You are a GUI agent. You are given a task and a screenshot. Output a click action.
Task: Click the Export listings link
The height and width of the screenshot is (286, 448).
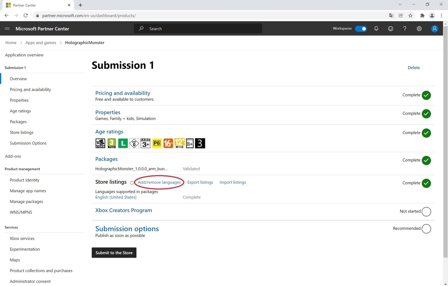(x=200, y=183)
